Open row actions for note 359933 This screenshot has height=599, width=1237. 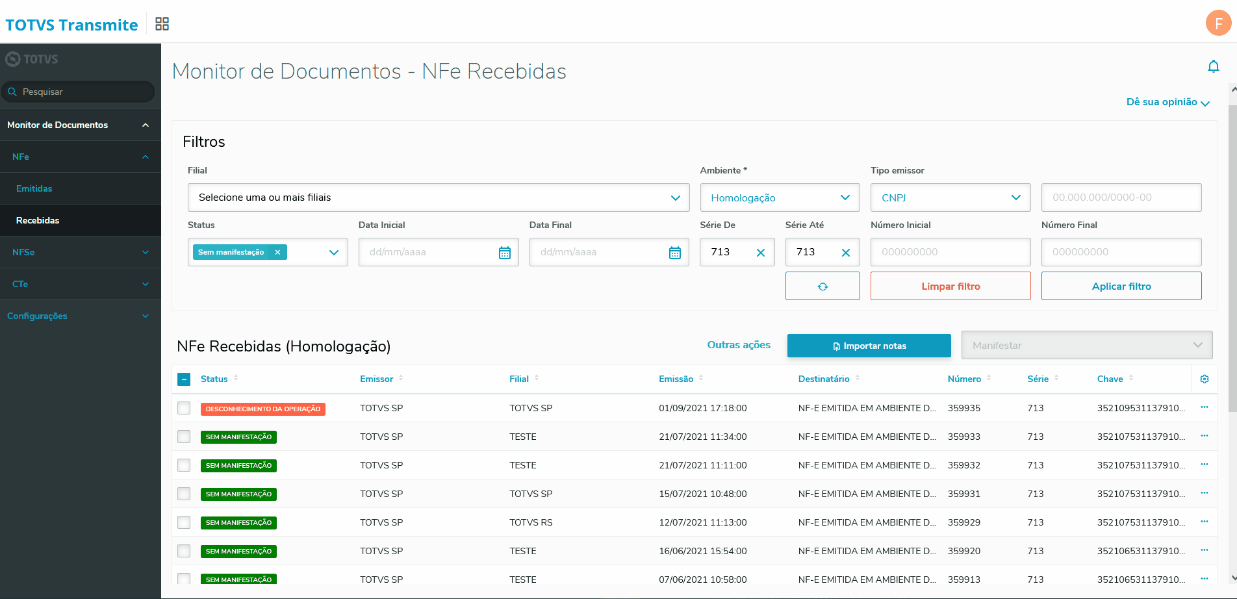pos(1205,436)
